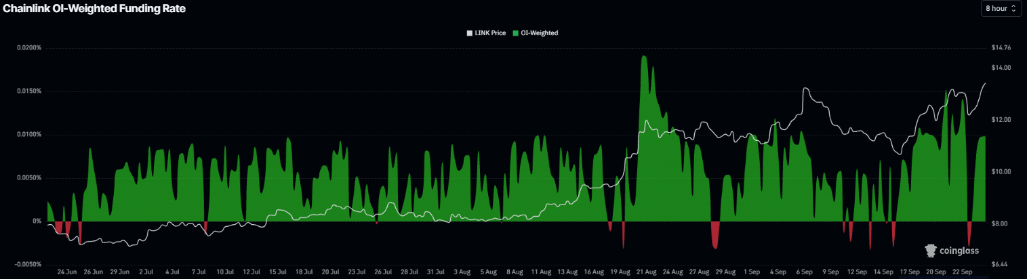Click the 12 Sep date label
The width and height of the screenshot is (1027, 279).
tap(857, 272)
